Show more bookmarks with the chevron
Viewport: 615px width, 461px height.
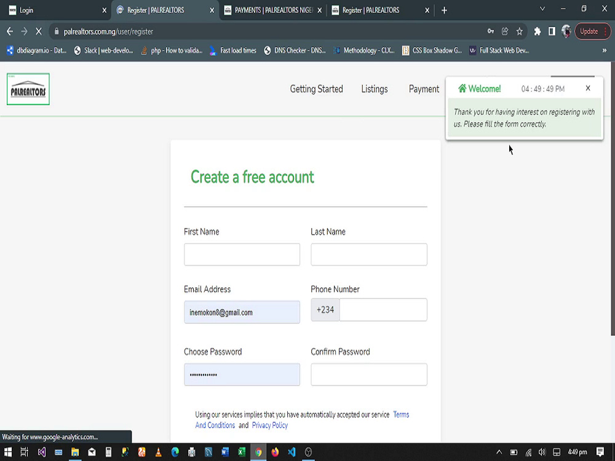605,50
